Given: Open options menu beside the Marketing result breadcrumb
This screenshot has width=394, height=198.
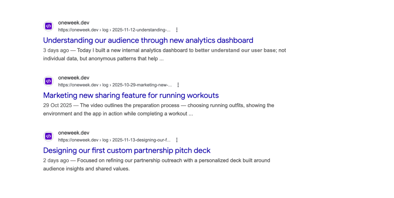Looking at the screenshot, I should [x=178, y=85].
